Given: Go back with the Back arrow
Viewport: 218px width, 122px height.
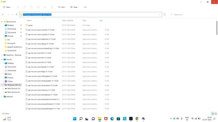Looking at the screenshot, I should 3,15.
